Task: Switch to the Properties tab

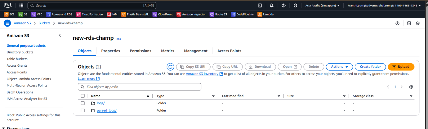Action: (110, 51)
